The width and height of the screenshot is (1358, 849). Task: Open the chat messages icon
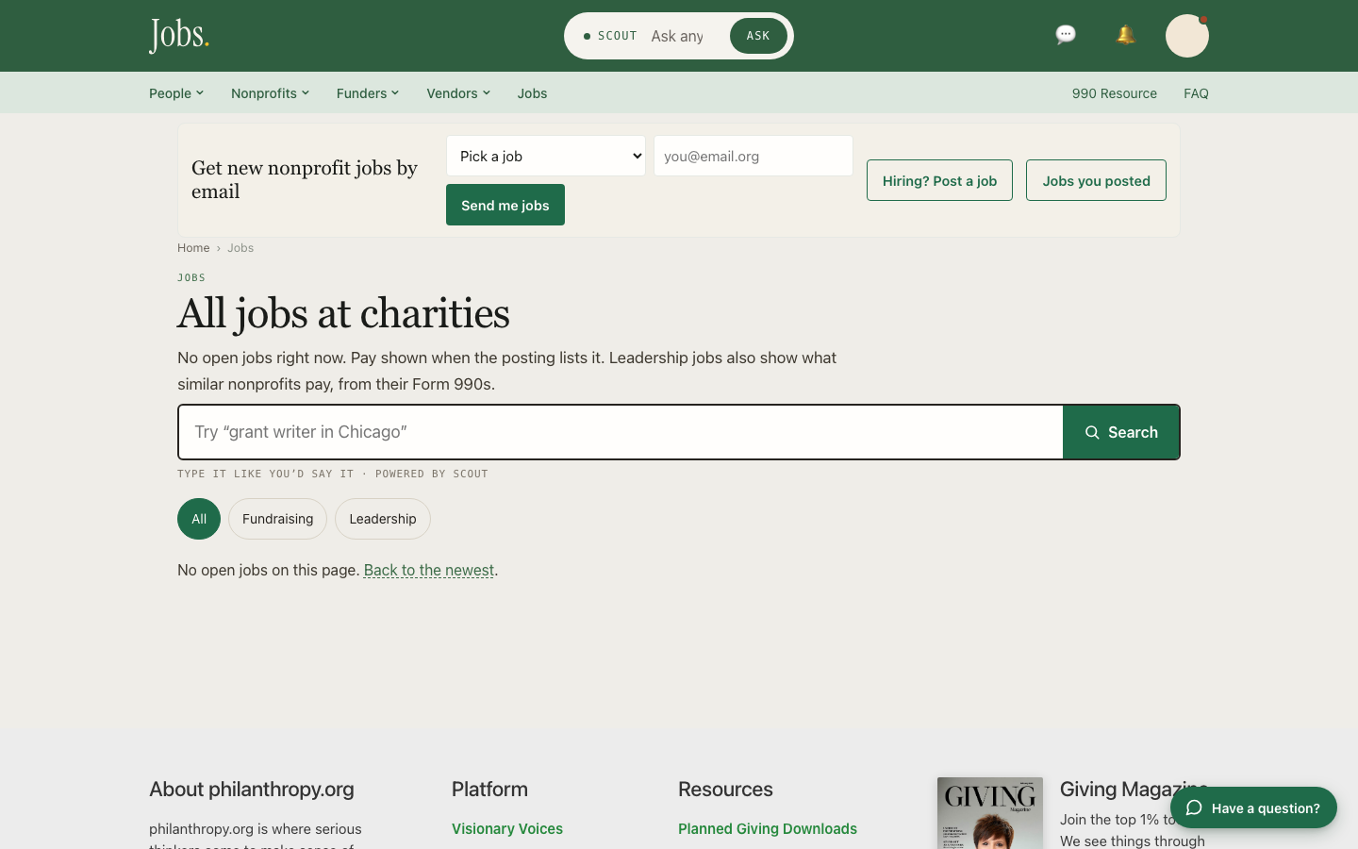point(1066,35)
